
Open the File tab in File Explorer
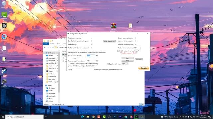(x=46, y=44)
